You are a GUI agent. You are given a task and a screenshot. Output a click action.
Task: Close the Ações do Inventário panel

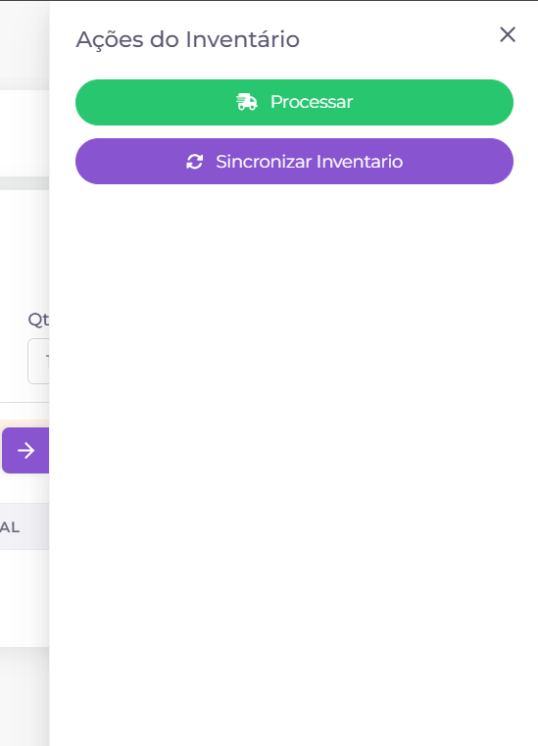tap(508, 34)
